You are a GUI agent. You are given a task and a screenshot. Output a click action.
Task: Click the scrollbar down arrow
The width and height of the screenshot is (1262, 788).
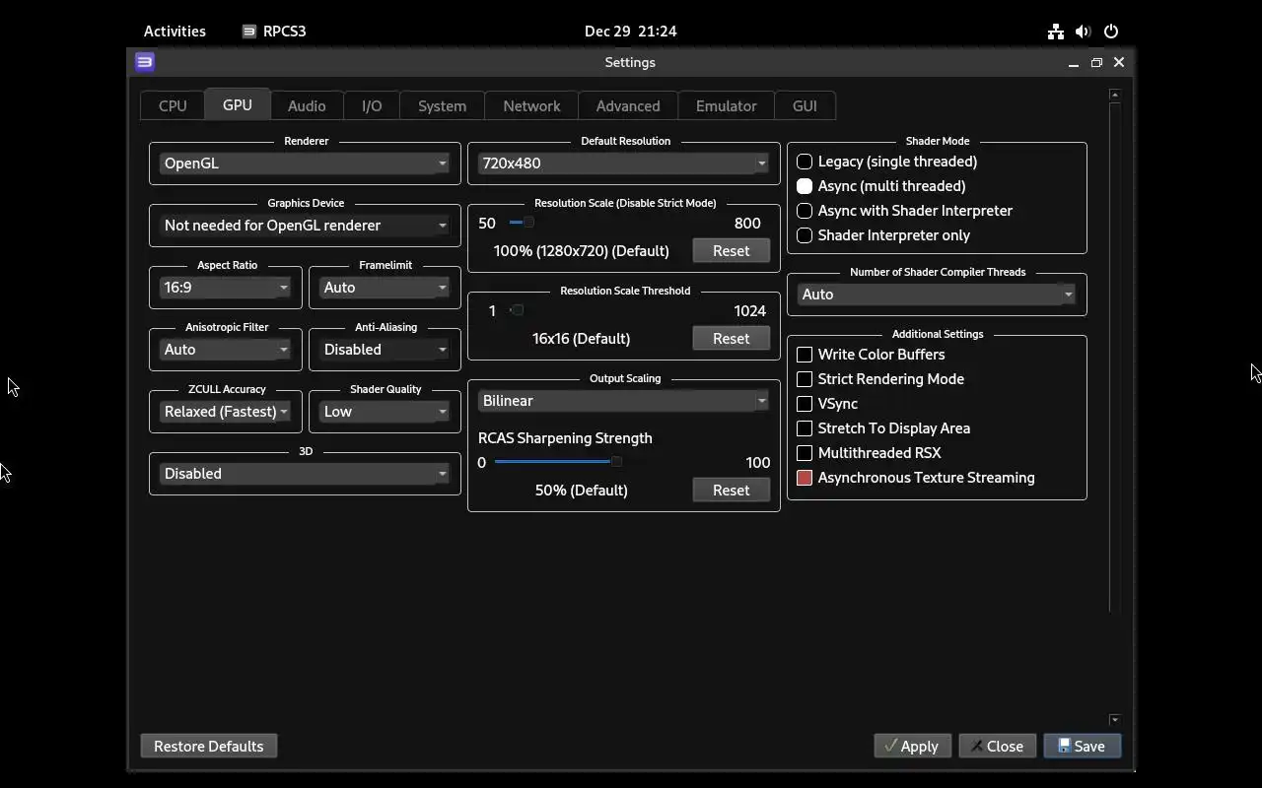click(x=1115, y=720)
